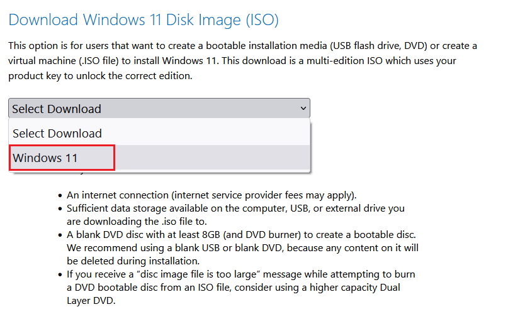
Task: Click the bullet dot before "If you receive"
Action: [60, 275]
